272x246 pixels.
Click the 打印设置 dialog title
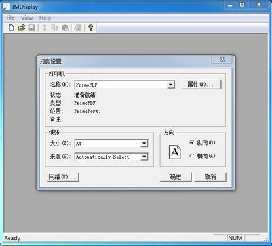click(50, 61)
